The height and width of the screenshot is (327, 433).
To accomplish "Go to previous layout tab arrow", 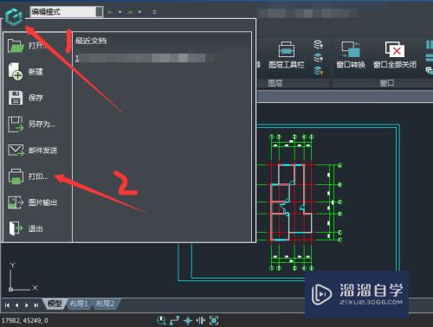I will pos(17,305).
